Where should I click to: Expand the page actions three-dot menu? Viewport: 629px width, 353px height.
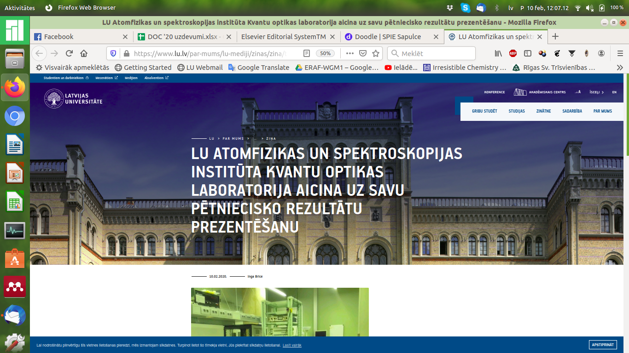(349, 53)
